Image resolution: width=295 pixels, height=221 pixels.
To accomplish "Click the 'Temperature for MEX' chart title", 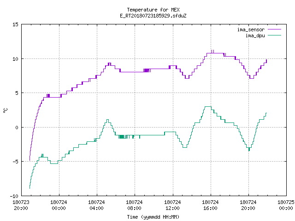I will (153, 10).
